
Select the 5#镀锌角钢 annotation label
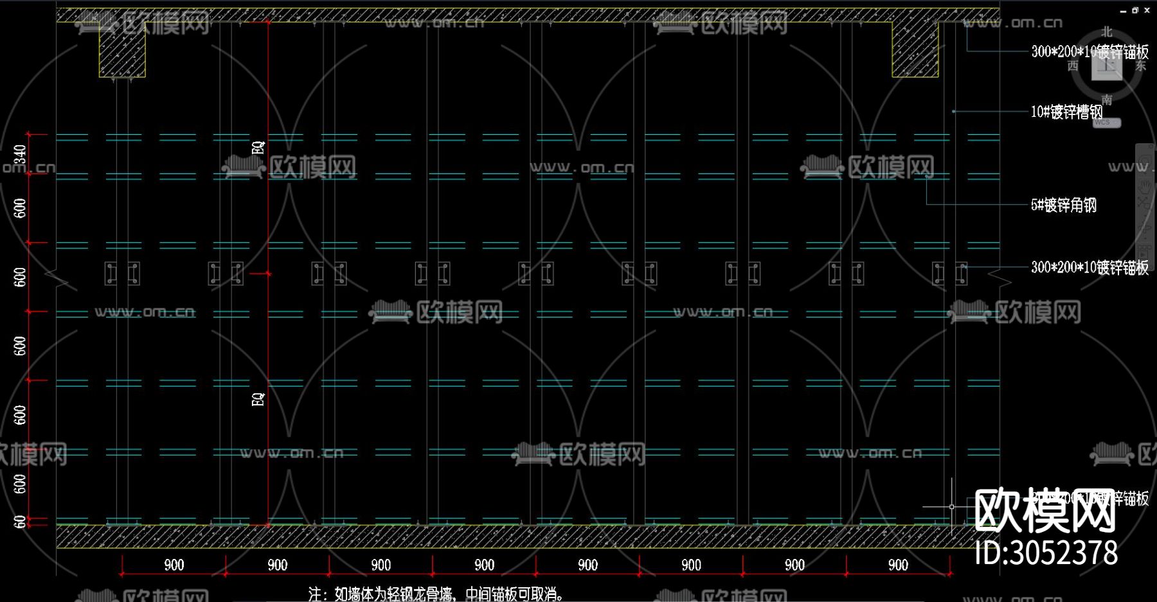[x=1064, y=205]
